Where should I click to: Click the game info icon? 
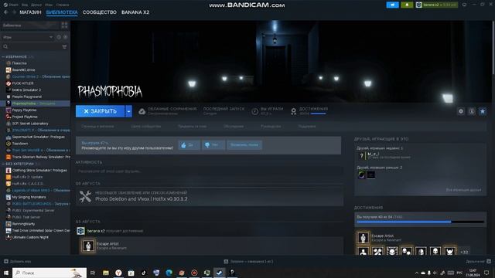click(x=472, y=111)
